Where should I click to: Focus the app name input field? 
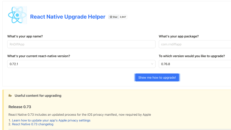(81, 44)
